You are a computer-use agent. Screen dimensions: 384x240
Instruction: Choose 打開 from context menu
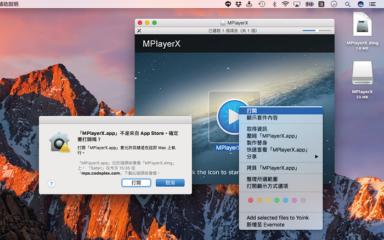click(281, 111)
